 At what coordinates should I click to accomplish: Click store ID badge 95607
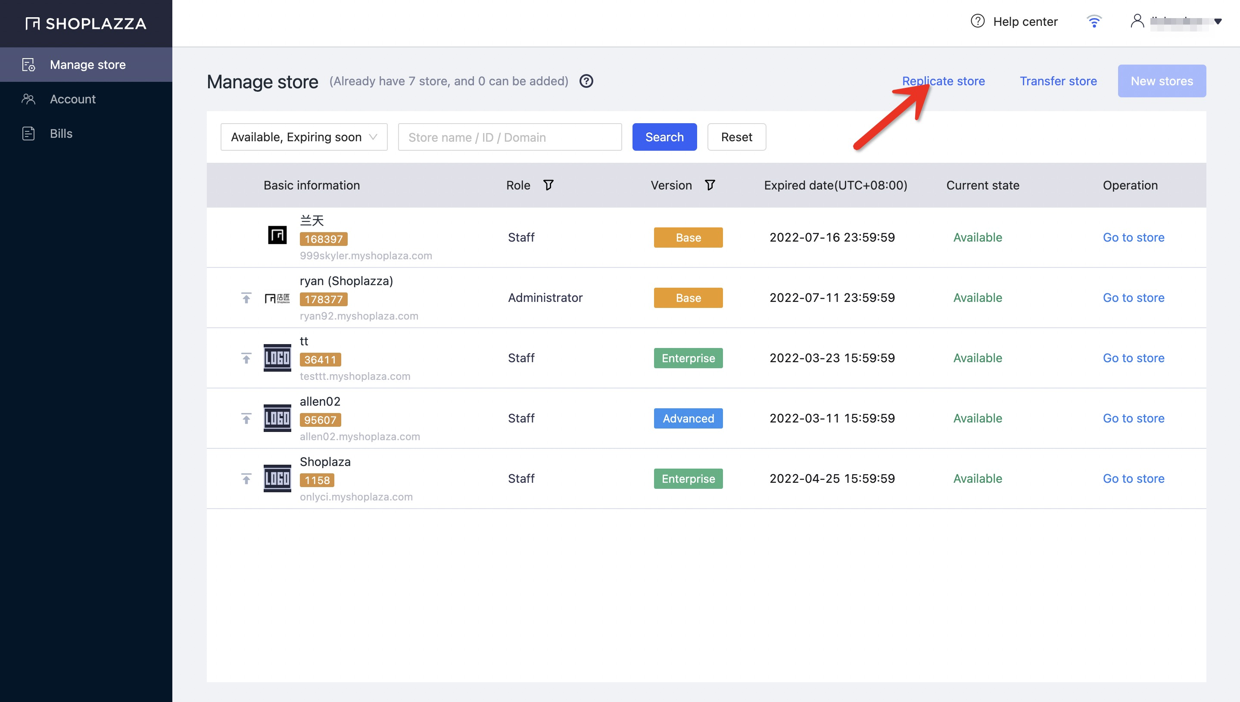point(320,420)
